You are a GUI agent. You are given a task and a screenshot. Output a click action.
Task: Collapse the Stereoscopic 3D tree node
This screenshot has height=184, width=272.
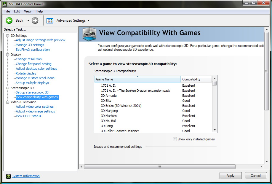tap(8, 88)
